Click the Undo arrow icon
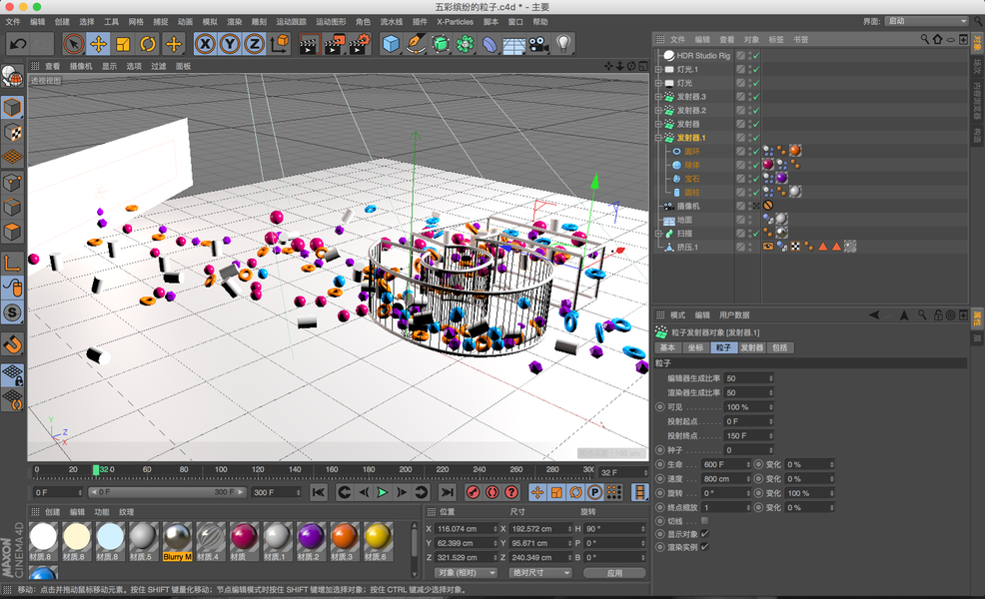The height and width of the screenshot is (599, 985). tap(18, 44)
